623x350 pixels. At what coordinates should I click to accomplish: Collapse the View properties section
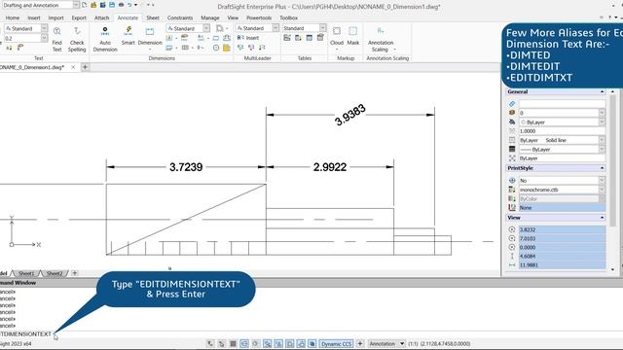pos(602,218)
